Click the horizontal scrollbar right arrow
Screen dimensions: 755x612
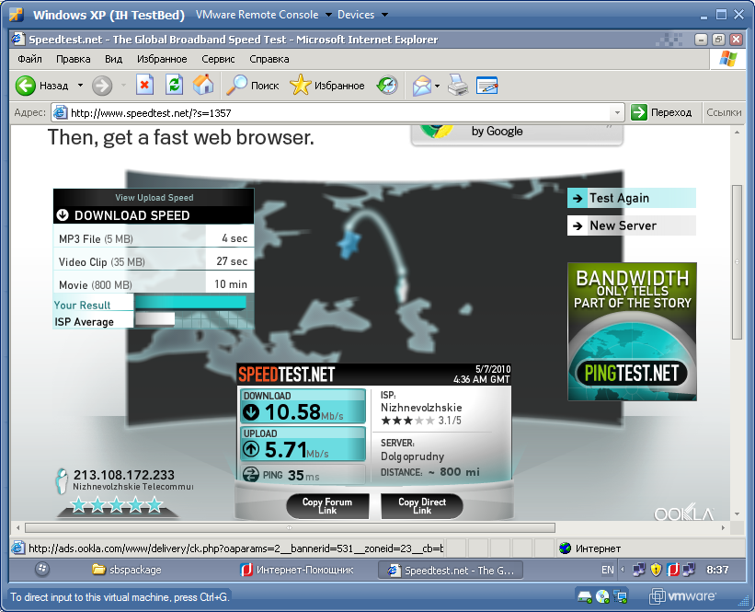tap(723, 527)
